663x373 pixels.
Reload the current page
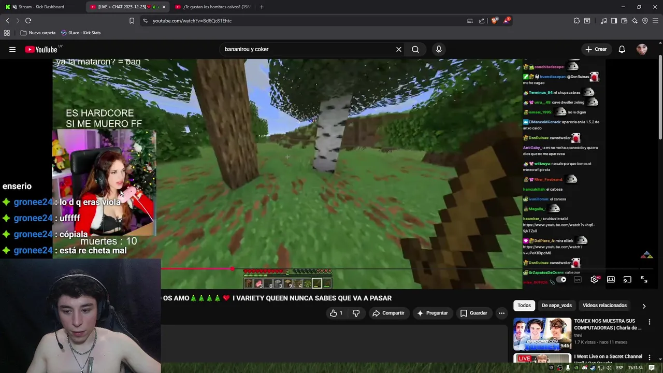pos(28,21)
